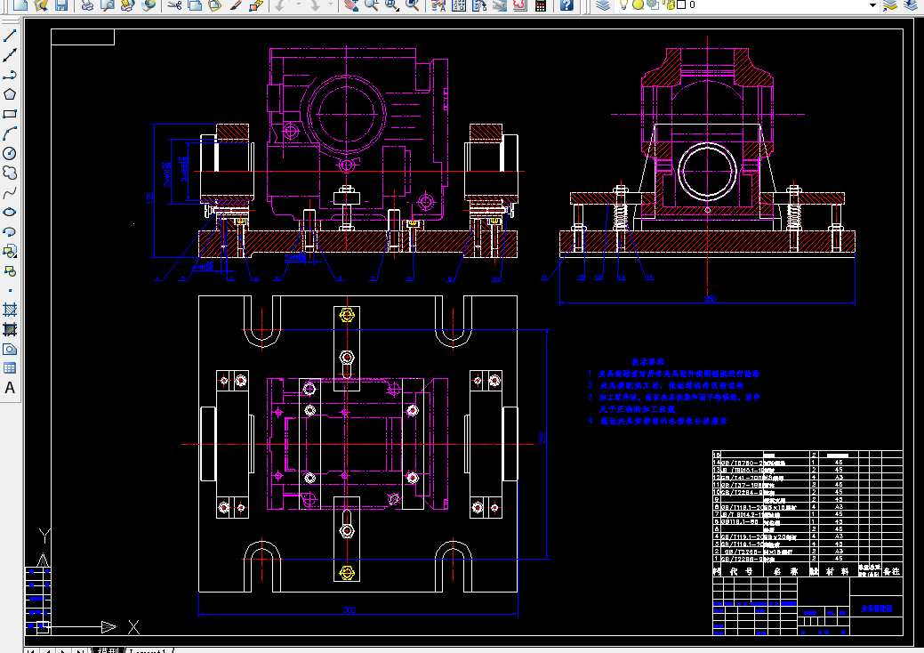Select the Construction Line tool
This screenshot has height=653, width=924.
pos(10,55)
